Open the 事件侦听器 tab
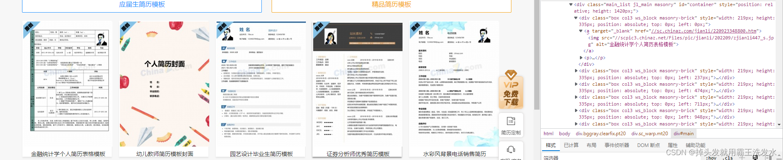The image size is (783, 160). pos(617,145)
